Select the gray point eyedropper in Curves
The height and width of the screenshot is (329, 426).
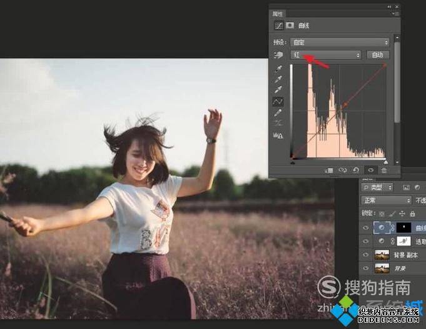pos(278,79)
